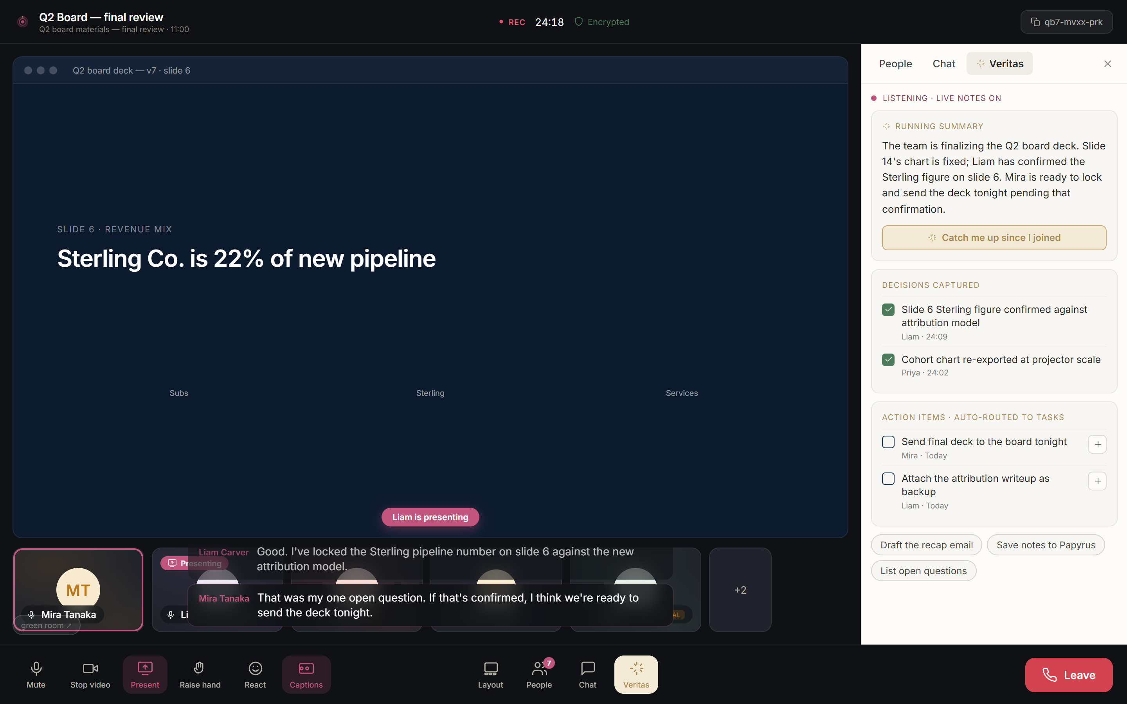
Task: Toggle the Present screen share button
Action: point(145,674)
